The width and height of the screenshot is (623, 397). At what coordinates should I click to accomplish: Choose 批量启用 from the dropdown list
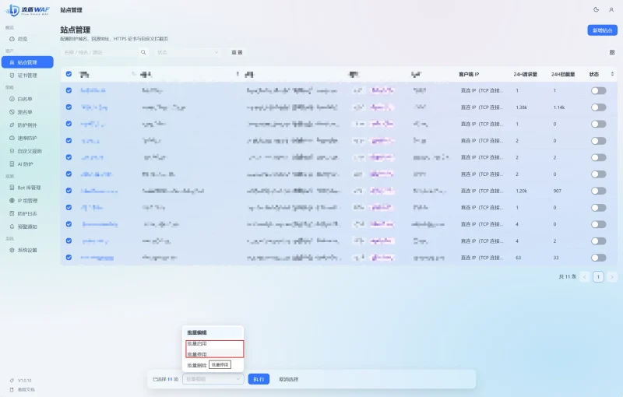tap(213, 344)
